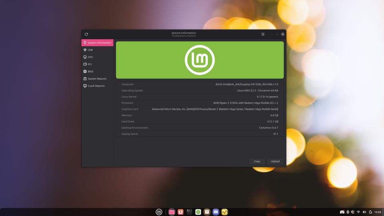
Task: Open the GPU sidebar section
Action: coord(90,57)
